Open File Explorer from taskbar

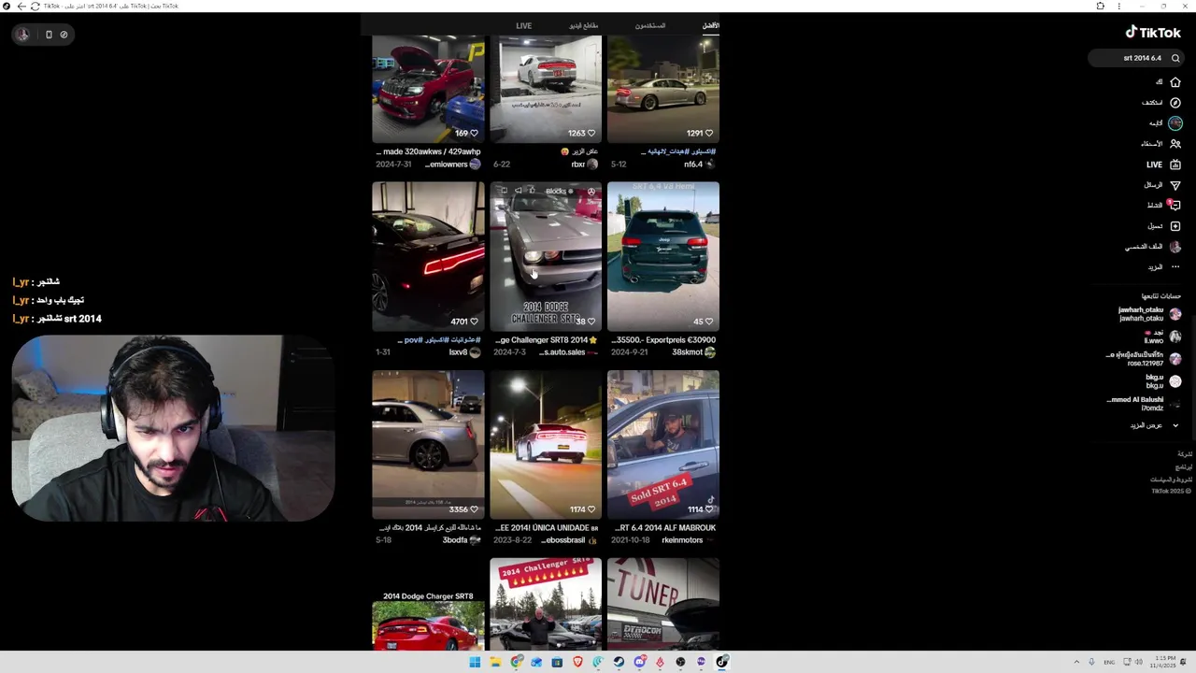495,662
